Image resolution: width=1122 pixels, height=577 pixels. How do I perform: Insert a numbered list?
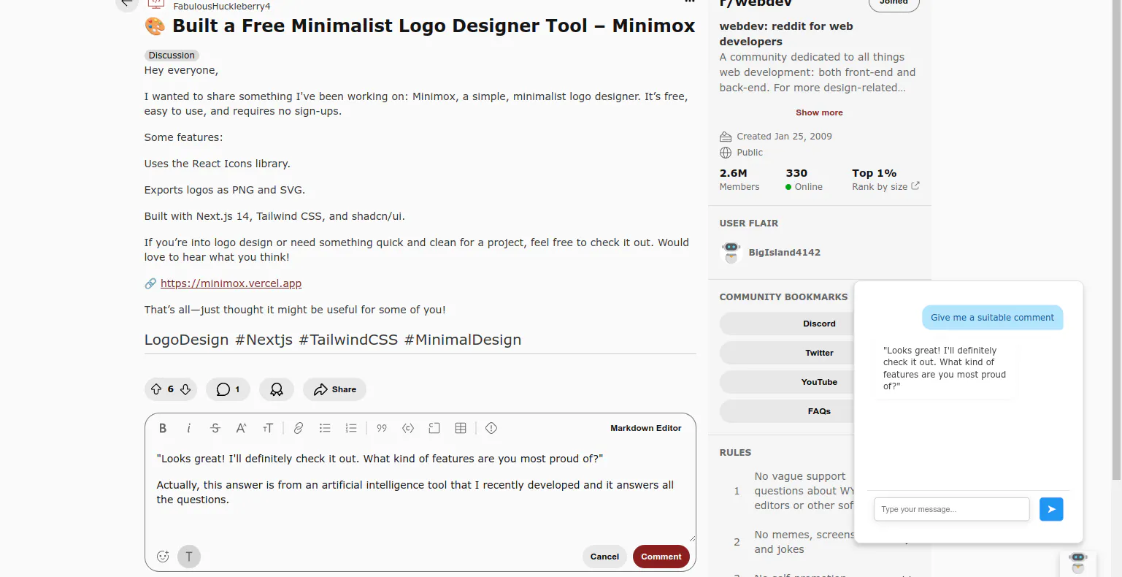(x=351, y=429)
